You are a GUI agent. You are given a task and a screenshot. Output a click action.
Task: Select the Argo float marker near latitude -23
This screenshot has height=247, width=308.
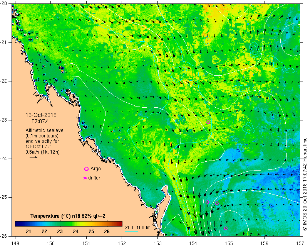tap(208, 122)
